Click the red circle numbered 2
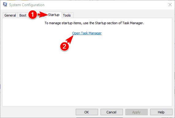175x118 pixels. [x=64, y=47]
